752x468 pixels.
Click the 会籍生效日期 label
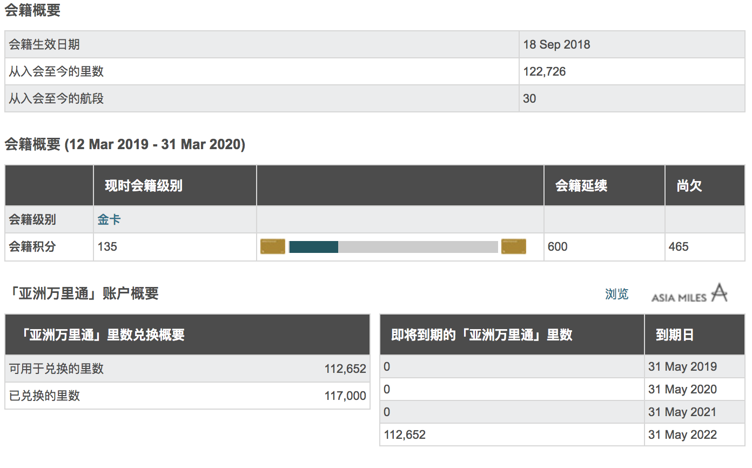[x=44, y=44]
